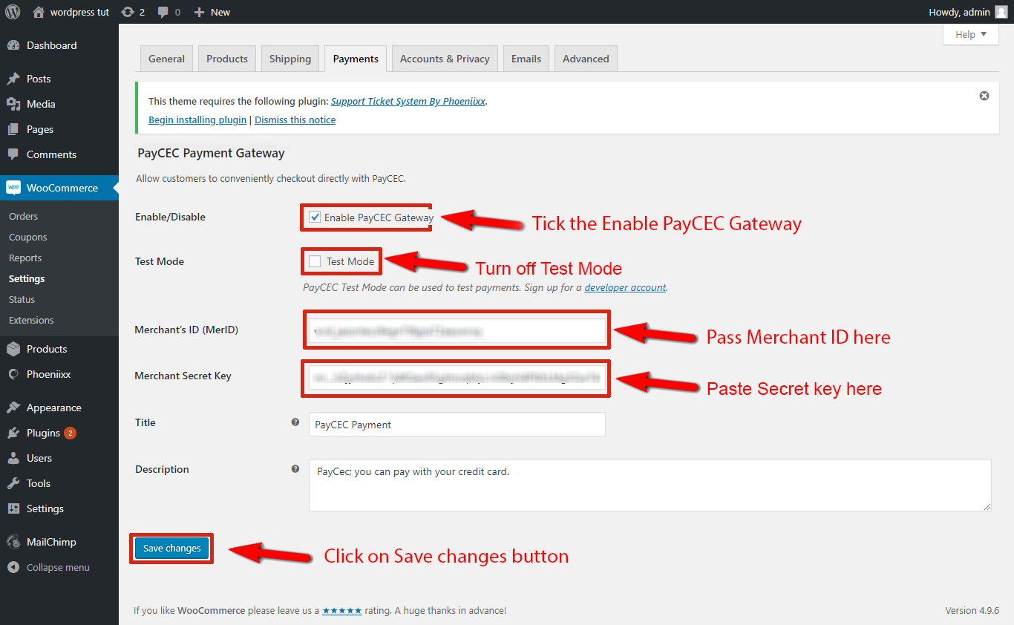
Task: Click the admin user avatar icon
Action: click(x=1001, y=12)
